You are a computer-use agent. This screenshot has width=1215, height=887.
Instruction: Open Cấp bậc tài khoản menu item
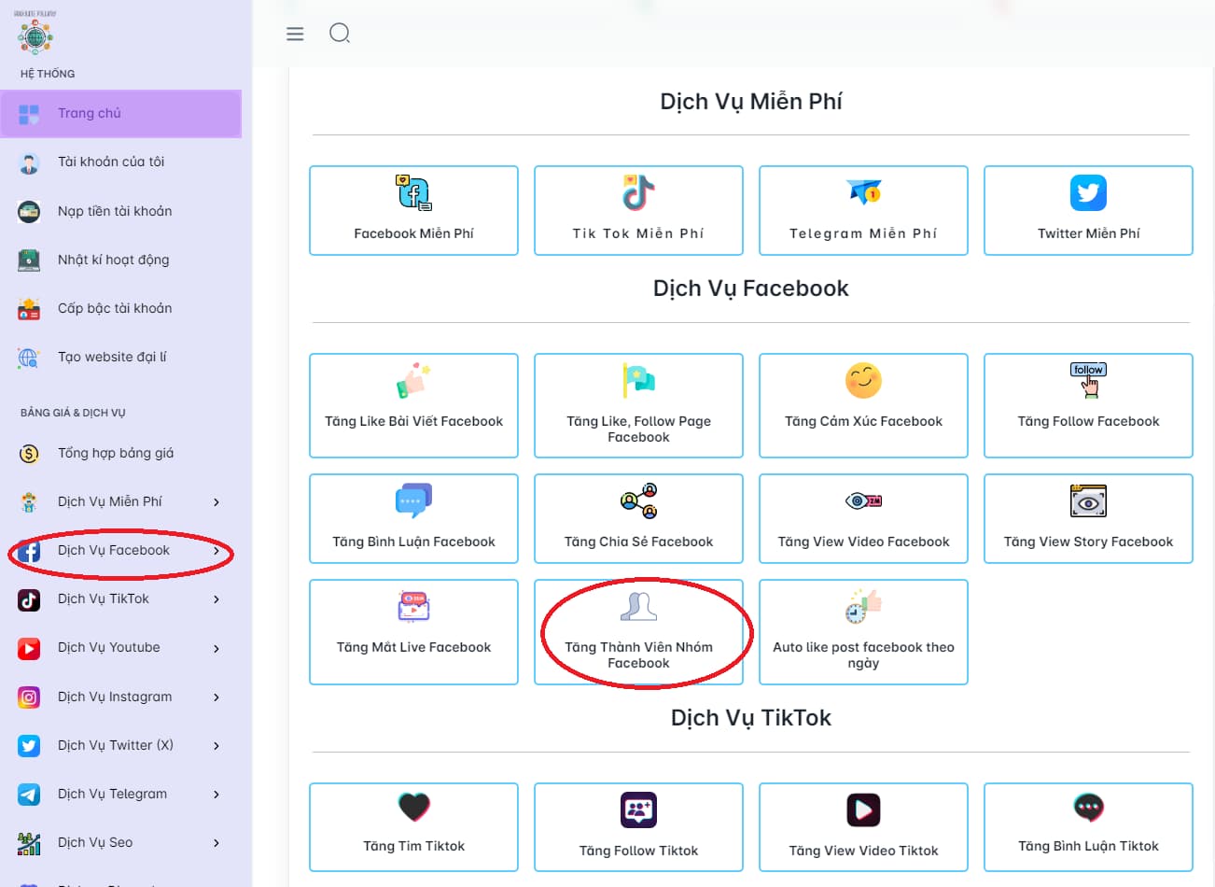coord(120,308)
